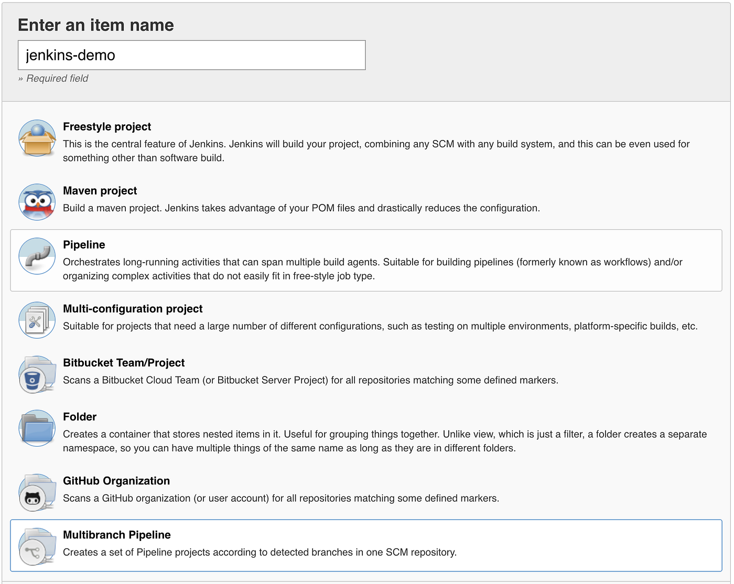The width and height of the screenshot is (734, 584).
Task: Select the Bitbucket Team/Project option
Action: [x=367, y=372]
